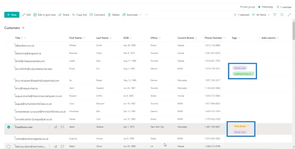Click Copy link command
295x149 pixels.
pyautogui.click(x=79, y=15)
